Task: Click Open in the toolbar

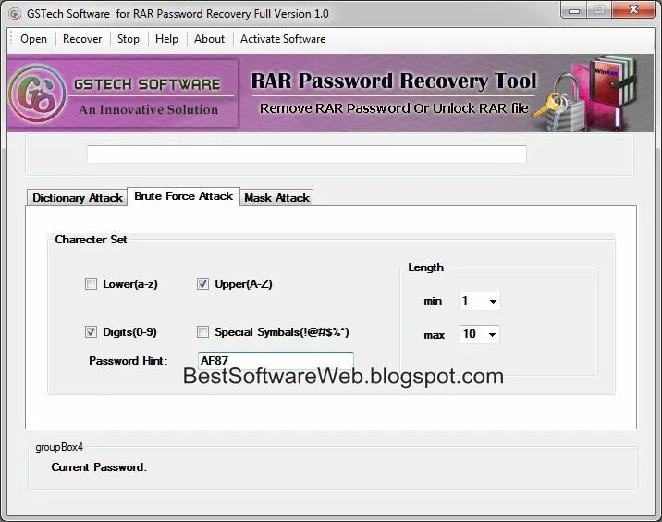Action: point(34,39)
